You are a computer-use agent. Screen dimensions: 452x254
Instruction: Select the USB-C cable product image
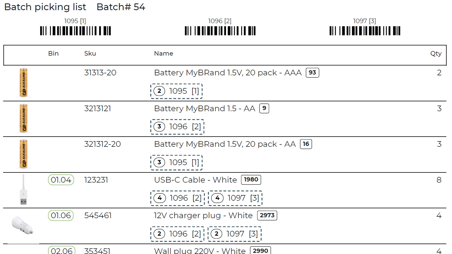pyautogui.click(x=24, y=189)
